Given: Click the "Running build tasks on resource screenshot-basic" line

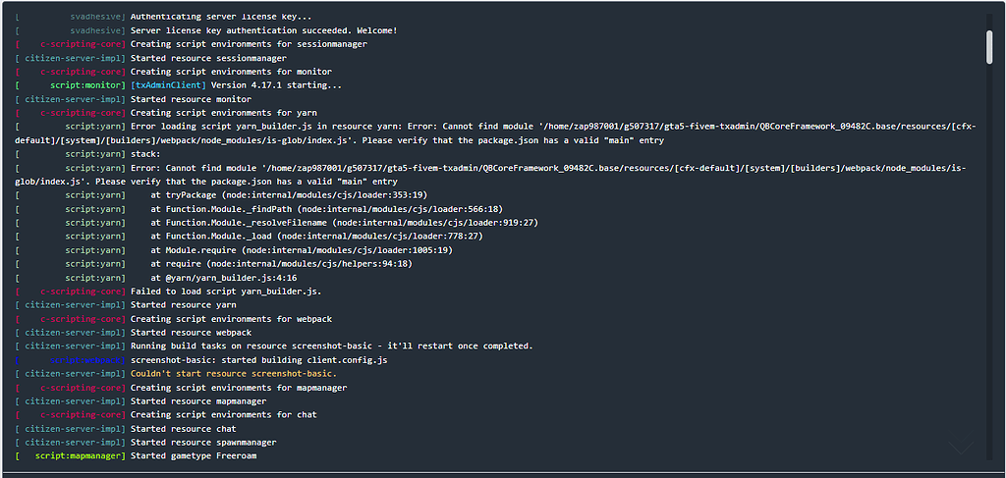Looking at the screenshot, I should click(331, 345).
